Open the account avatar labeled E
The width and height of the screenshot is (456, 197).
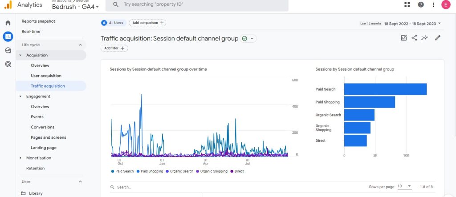tap(446, 4)
